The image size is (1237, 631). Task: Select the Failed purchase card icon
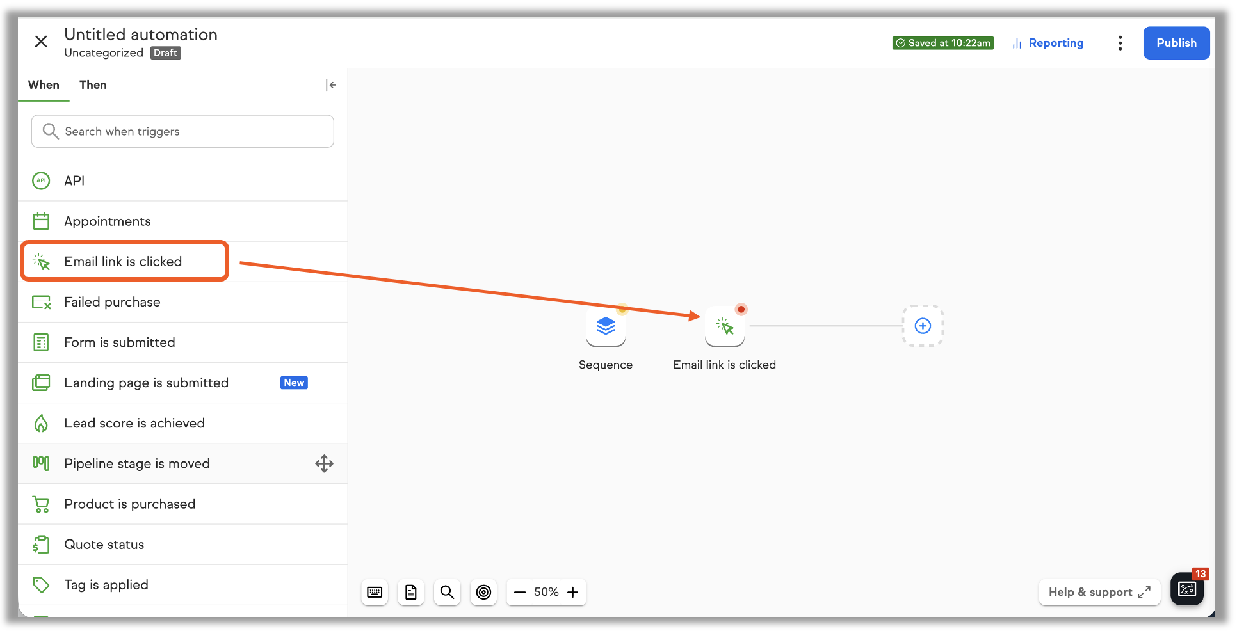coord(41,302)
